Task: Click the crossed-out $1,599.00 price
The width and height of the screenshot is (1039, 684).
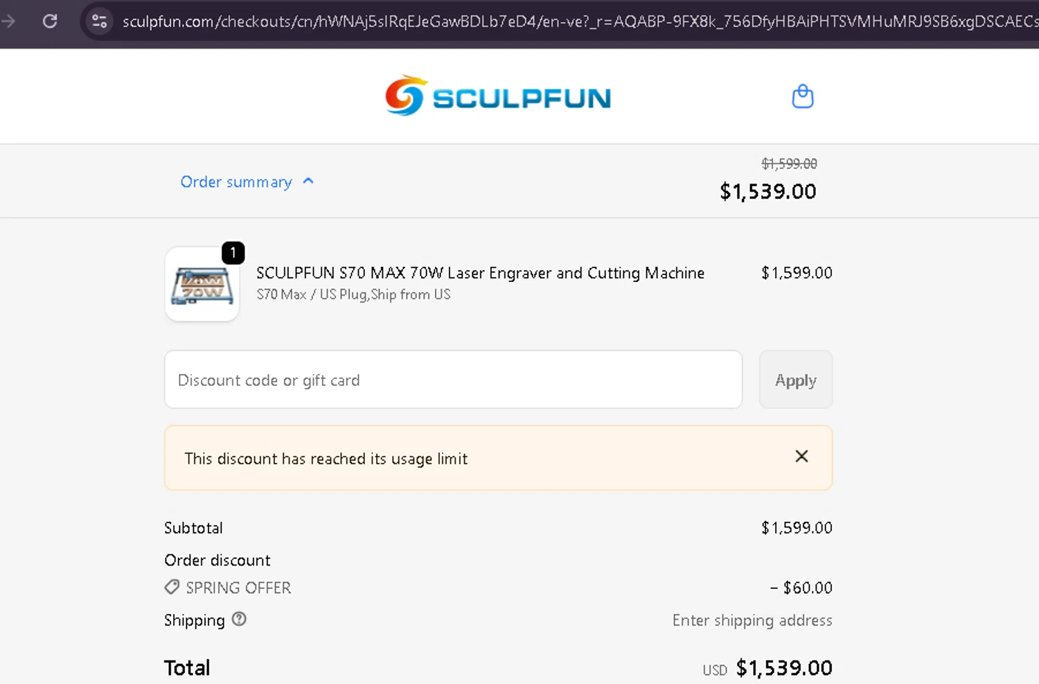Action: click(x=789, y=164)
